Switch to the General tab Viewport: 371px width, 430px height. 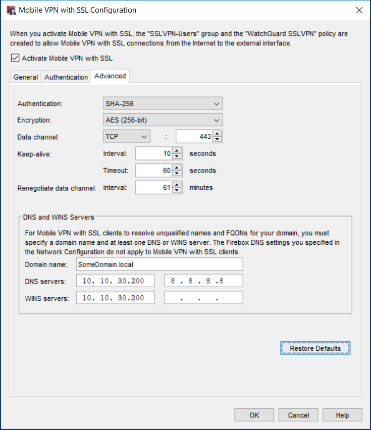pyautogui.click(x=25, y=77)
